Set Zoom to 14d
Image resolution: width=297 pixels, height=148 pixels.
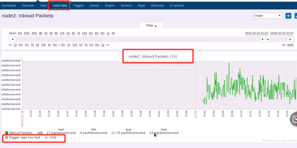point(84,33)
